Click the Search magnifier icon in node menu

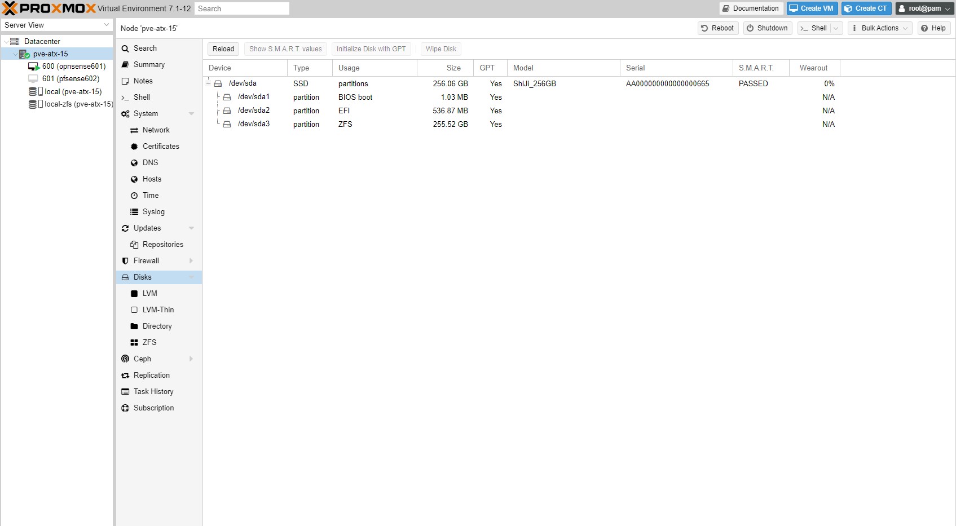[x=125, y=49]
